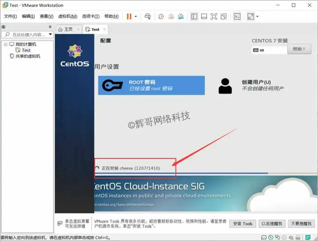Open the 帮助(H) menu
Image resolution: width=318 pixels, height=241 pixels.
click(112, 16)
